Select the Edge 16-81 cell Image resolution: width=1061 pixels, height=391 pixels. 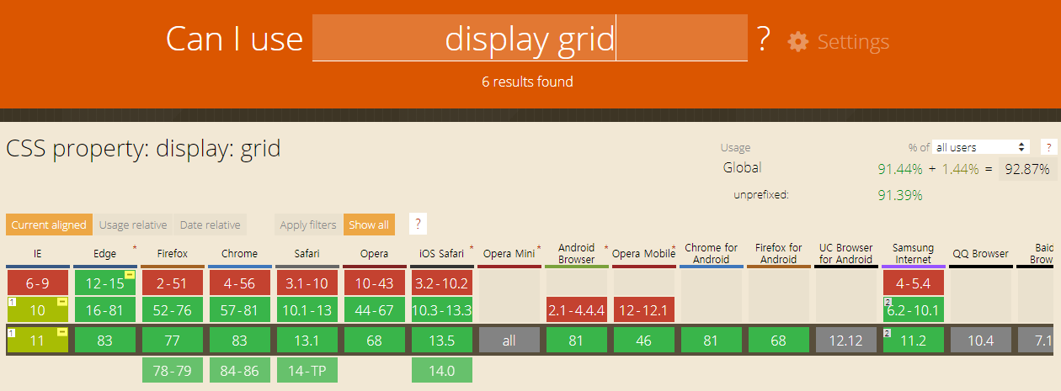[105, 309]
